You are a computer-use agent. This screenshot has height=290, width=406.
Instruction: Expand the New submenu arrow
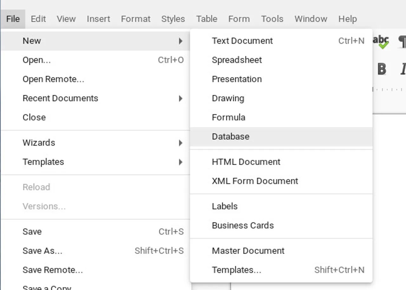[180, 41]
